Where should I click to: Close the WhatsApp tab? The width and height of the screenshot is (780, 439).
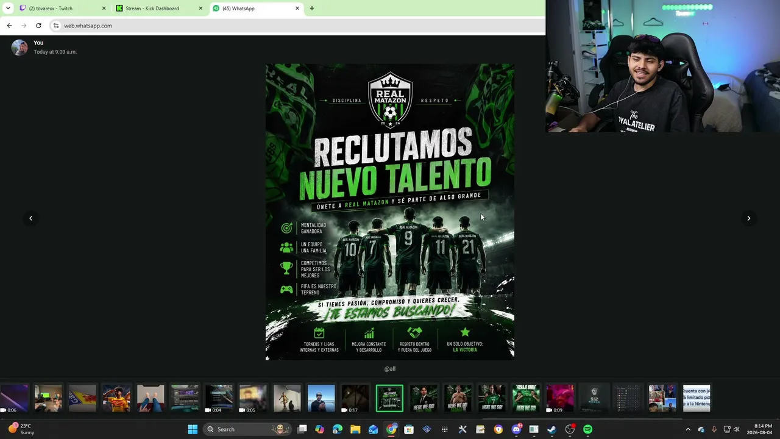[297, 9]
